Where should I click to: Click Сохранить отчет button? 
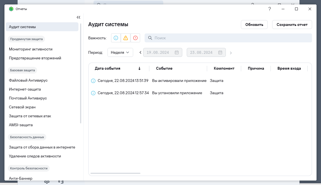pyautogui.click(x=292, y=25)
